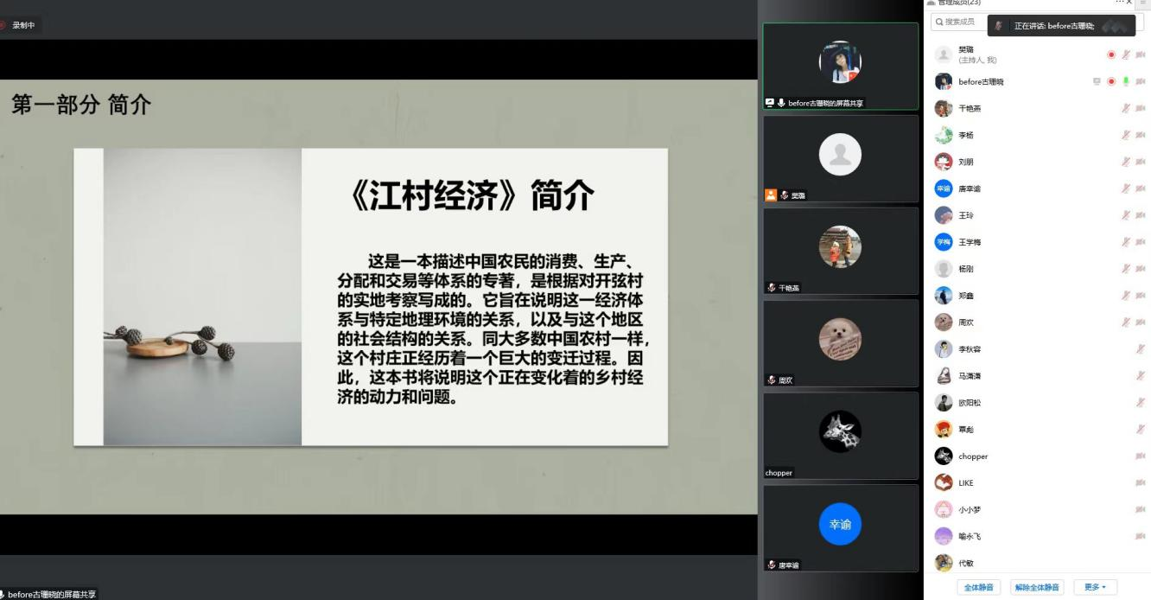The image size is (1151, 600).
Task: Click 代敏's avatar in member list
Action: point(944,564)
